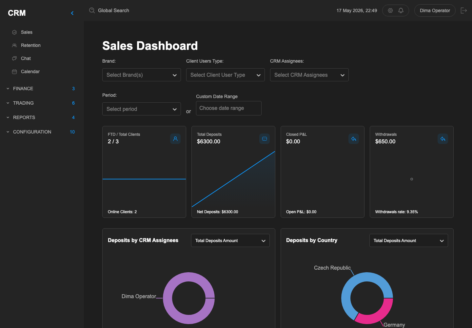Click the arrow icon on Closed P&L card
The height and width of the screenshot is (328, 472).
(354, 139)
